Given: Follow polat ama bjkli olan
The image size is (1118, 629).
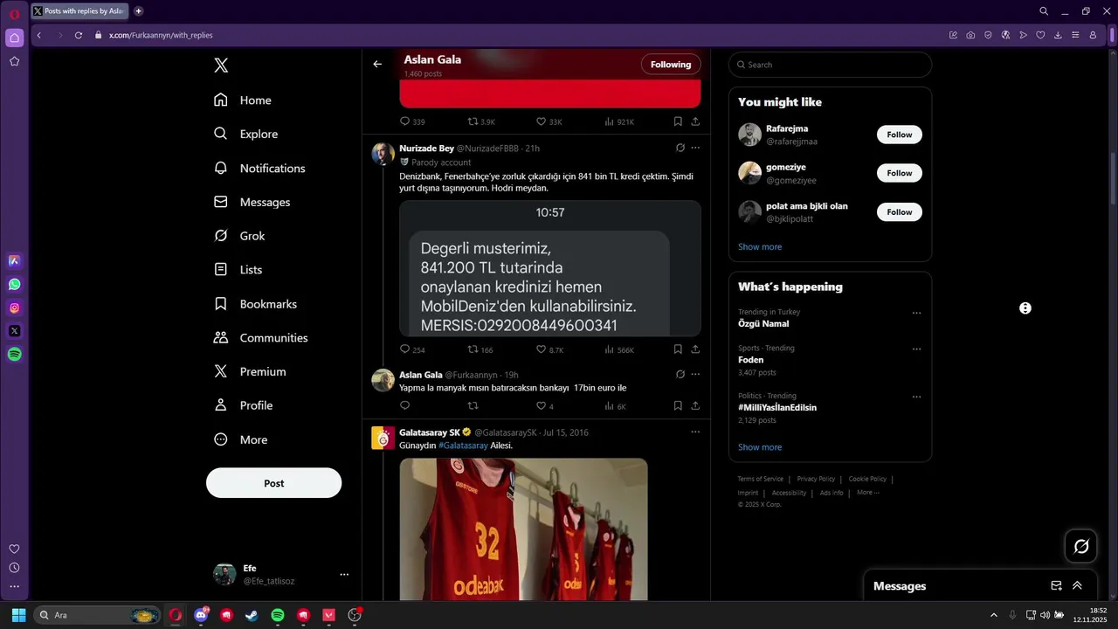Looking at the screenshot, I should [899, 211].
